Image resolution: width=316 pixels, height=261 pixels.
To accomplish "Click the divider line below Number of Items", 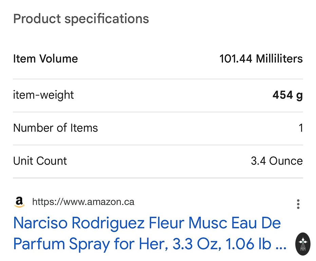I will point(158,145).
